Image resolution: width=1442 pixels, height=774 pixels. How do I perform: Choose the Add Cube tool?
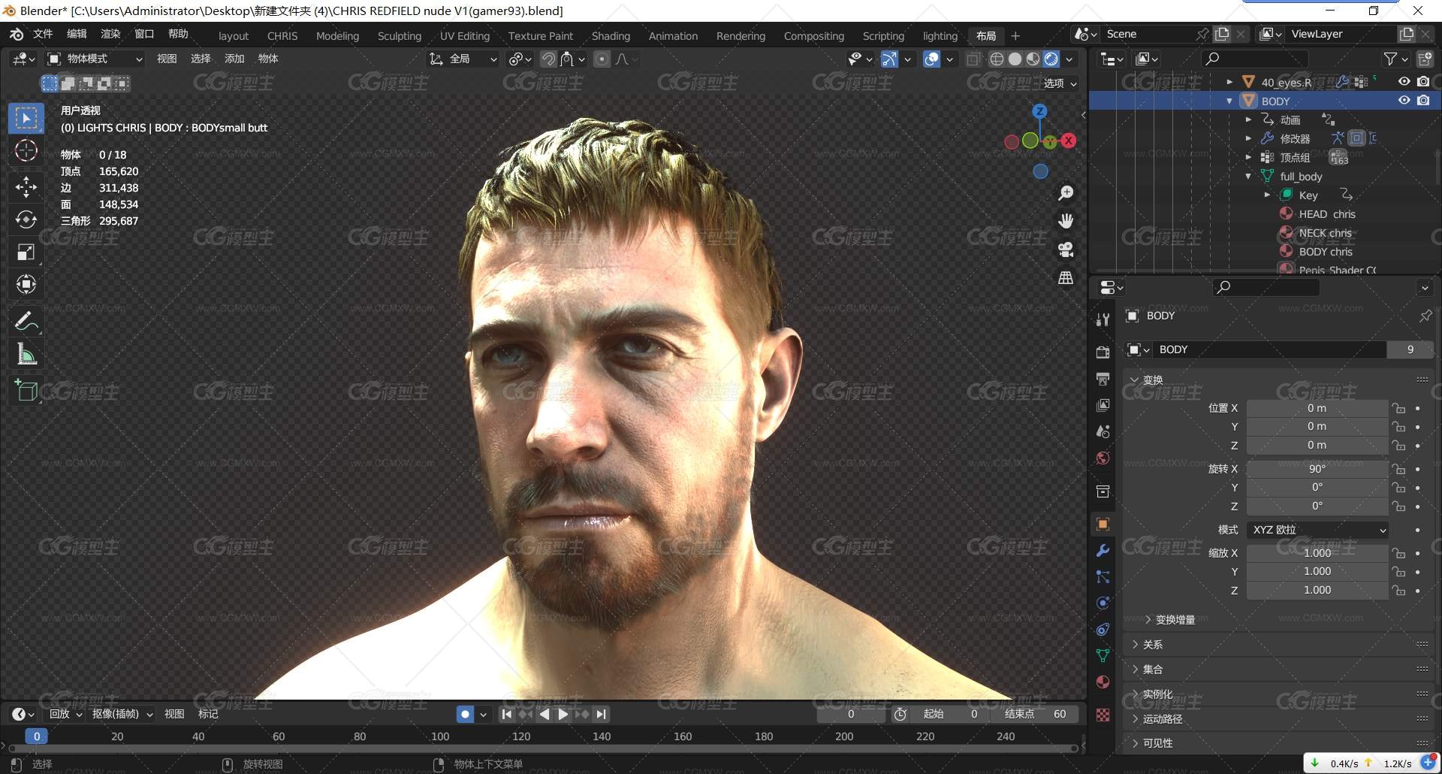click(26, 391)
